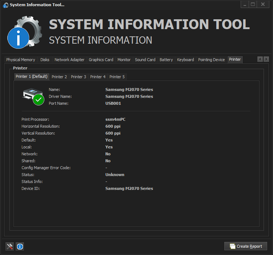Close the System Information Tool window
Image resolution: width=273 pixels, height=255 pixels.
pos(263,4)
